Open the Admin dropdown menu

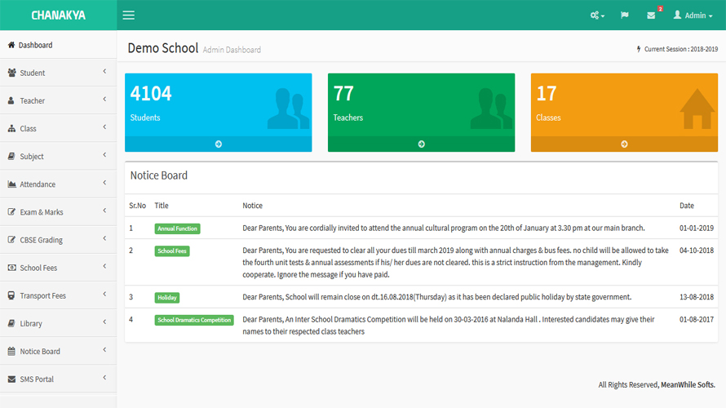[693, 16]
